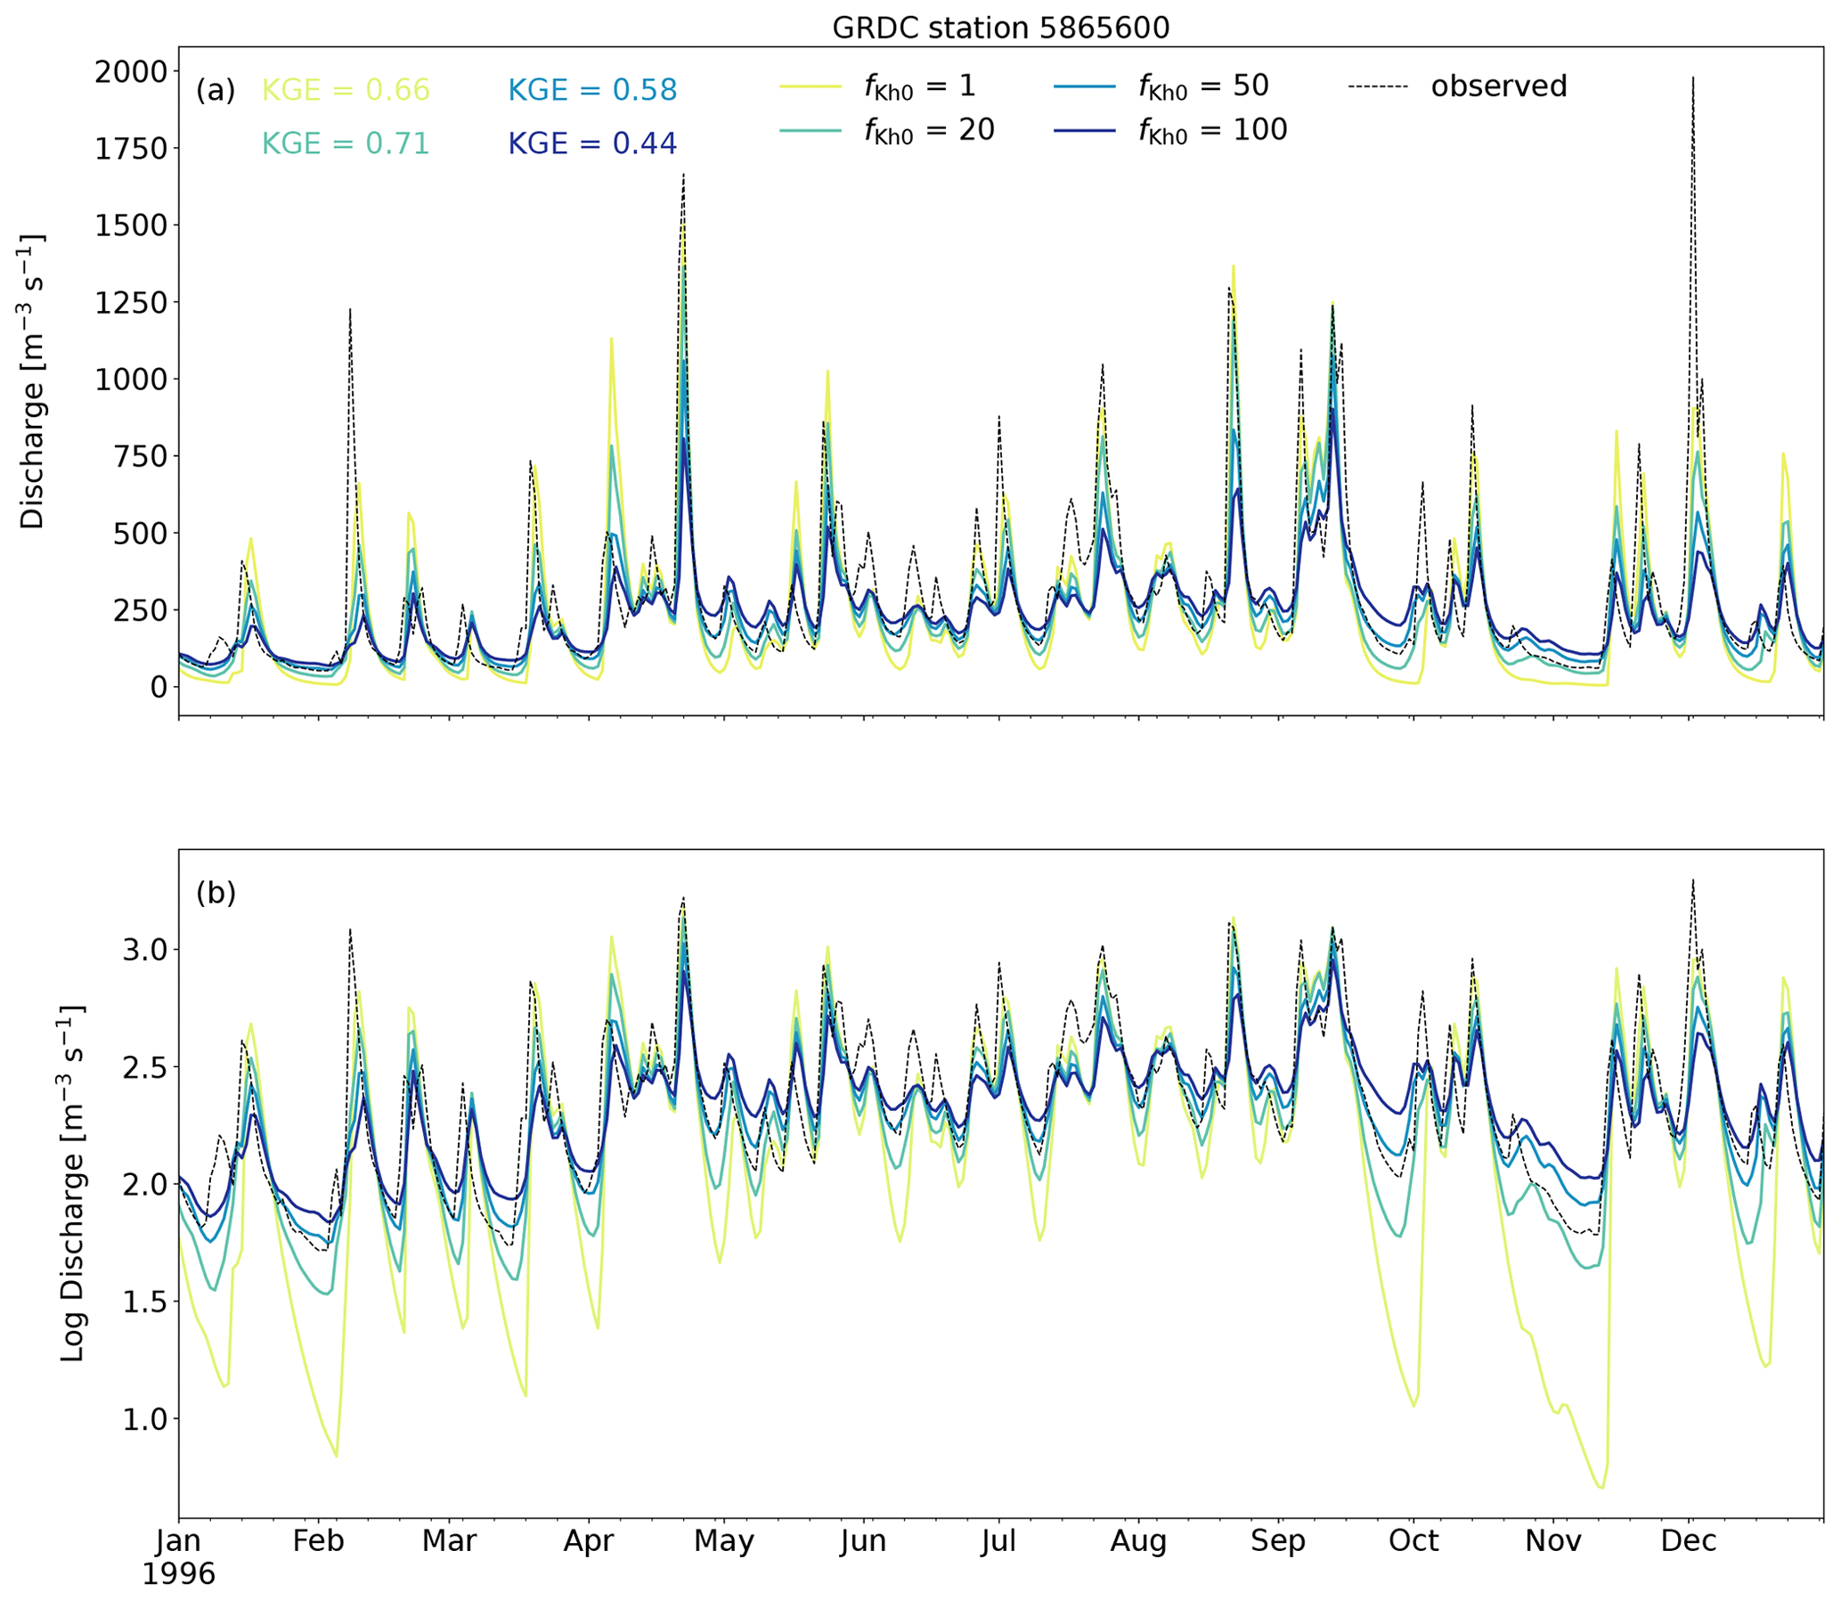Click the 3.0 tick on log discharge axis

click(144, 950)
